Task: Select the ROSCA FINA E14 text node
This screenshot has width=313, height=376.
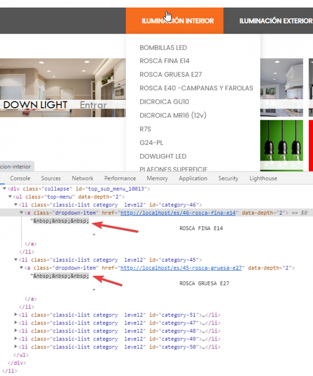Action: (x=201, y=228)
